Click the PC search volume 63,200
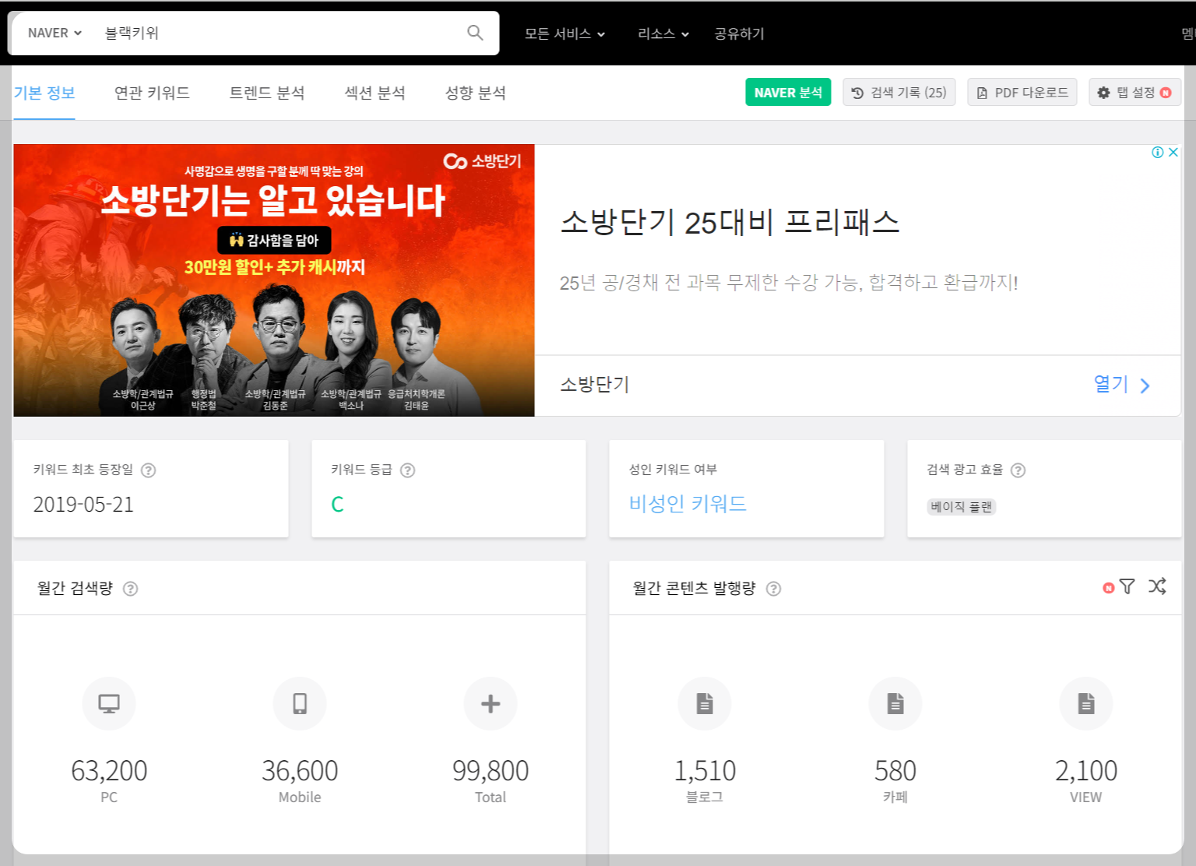Viewport: 1196px width, 866px height. tap(109, 771)
